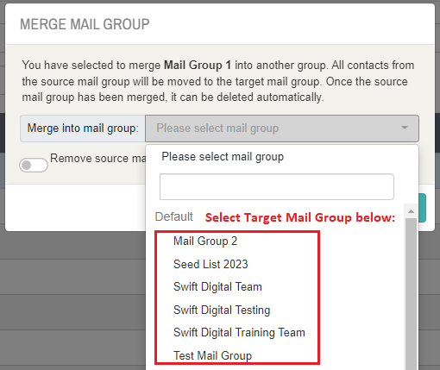
Task: Click the dropdown list scrollbar thumb
Action: [x=411, y=293]
